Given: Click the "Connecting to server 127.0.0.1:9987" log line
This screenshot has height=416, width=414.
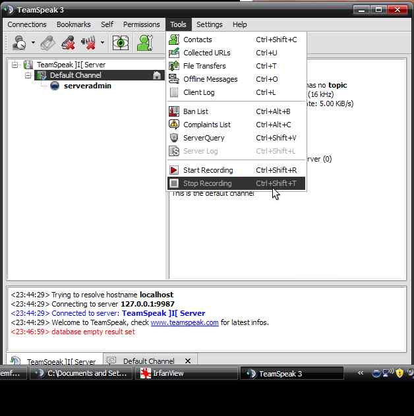Looking at the screenshot, I should point(92,304).
